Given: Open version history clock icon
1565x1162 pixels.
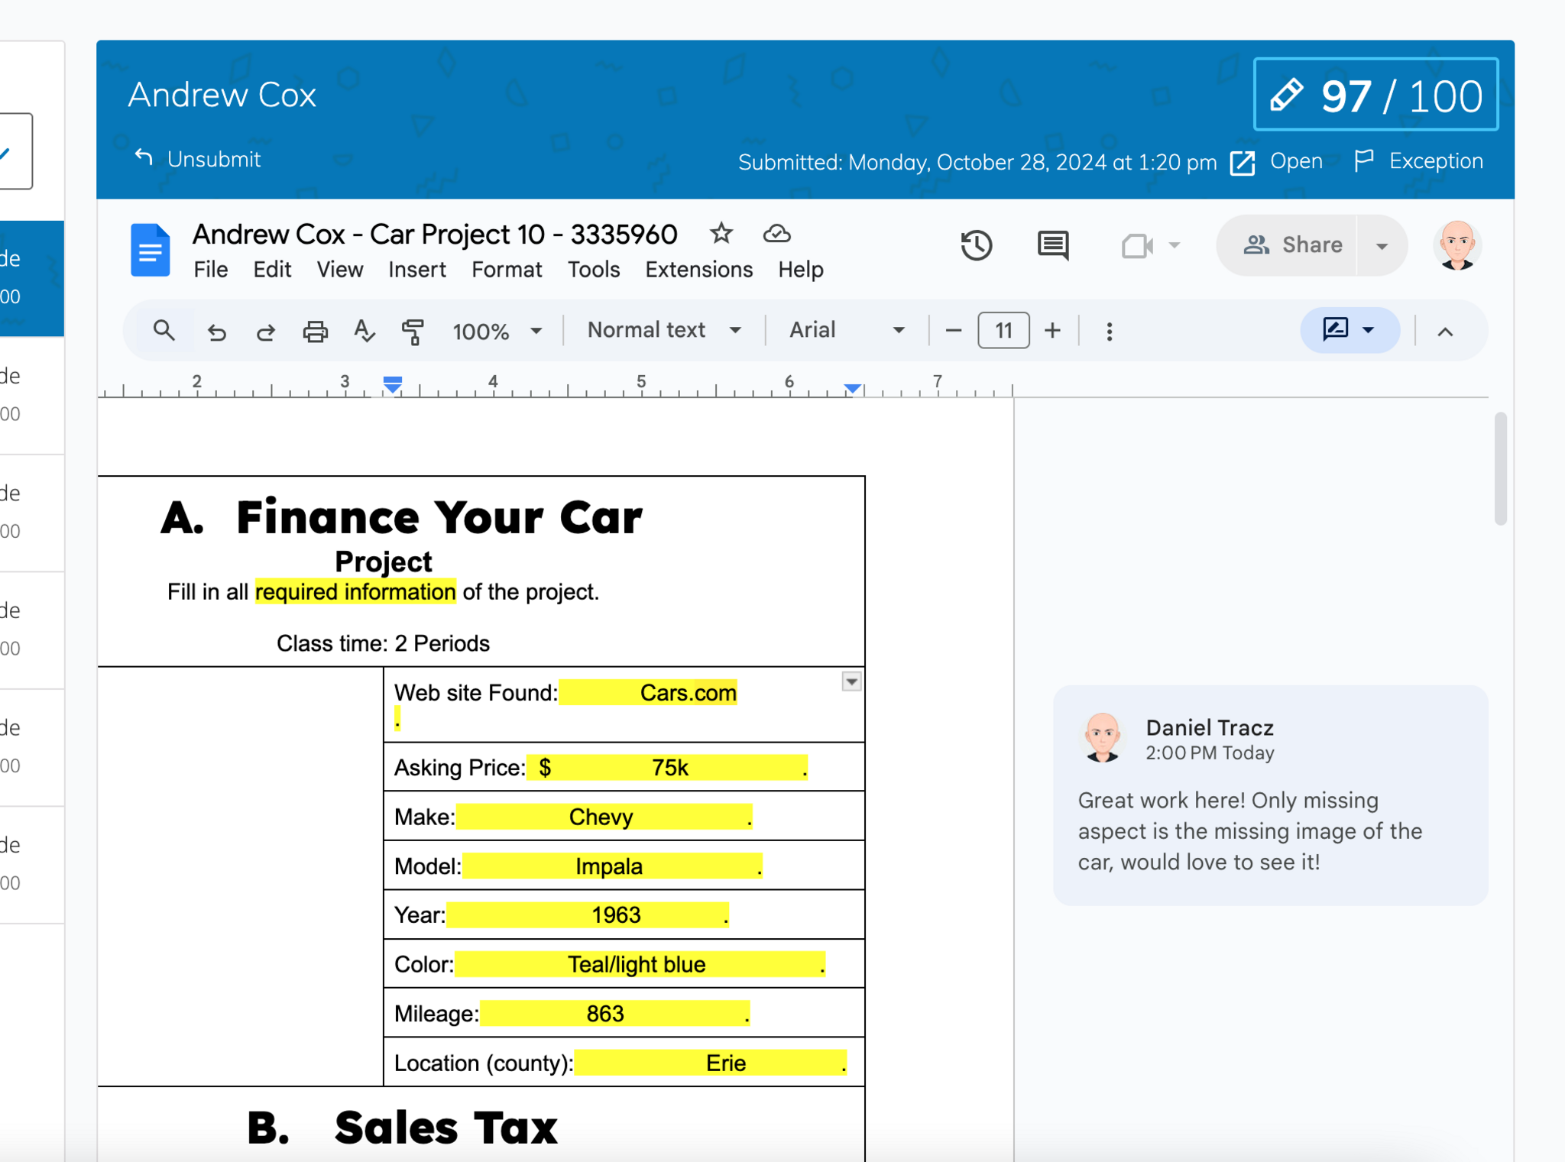Looking at the screenshot, I should (976, 245).
